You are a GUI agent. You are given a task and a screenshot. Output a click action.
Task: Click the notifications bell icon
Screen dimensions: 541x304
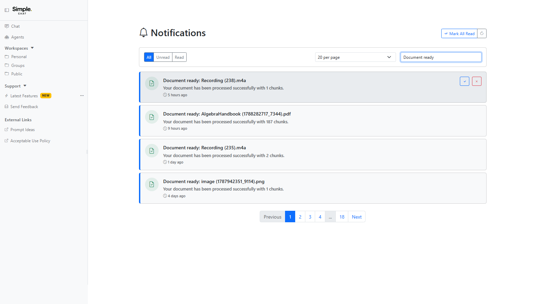(143, 32)
